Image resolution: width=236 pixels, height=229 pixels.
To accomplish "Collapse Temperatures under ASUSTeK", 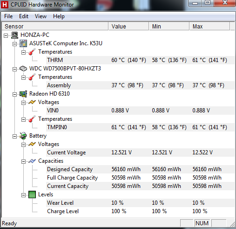I will (x=23, y=52).
